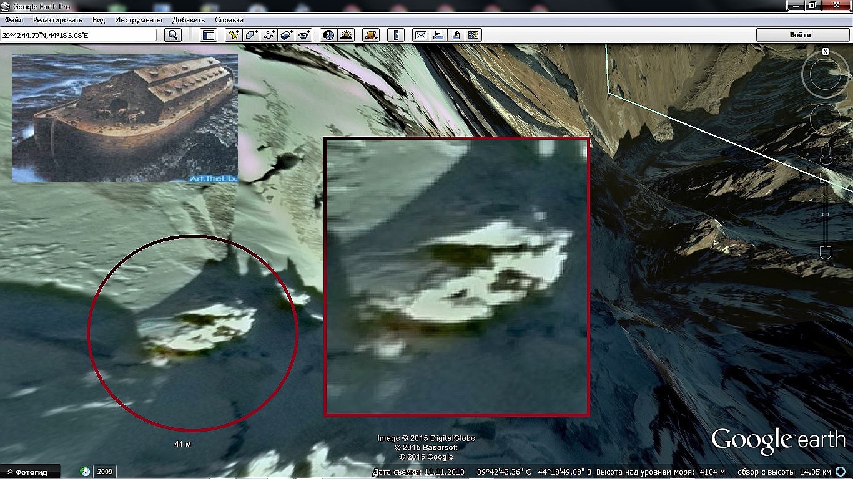Click the zoom in top of slider
The width and height of the screenshot is (853, 479).
point(826,175)
